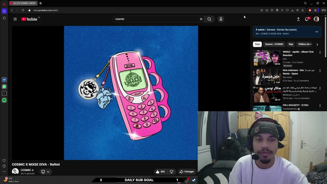Start voice search with microphone
Viewport: 327px width, 184px height.
coord(221,19)
